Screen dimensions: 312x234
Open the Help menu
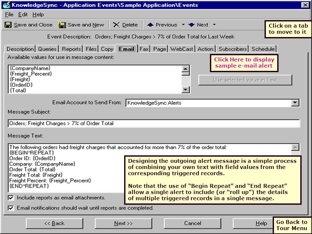click(38, 15)
